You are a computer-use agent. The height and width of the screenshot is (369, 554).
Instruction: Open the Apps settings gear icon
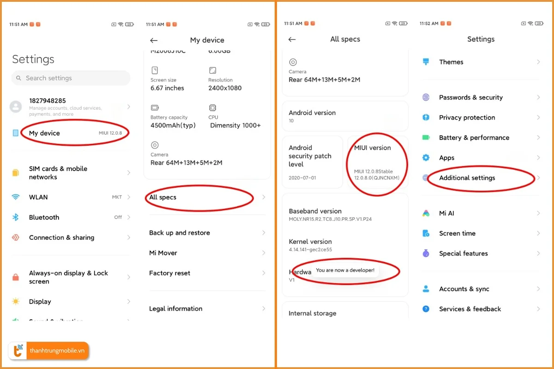tap(425, 157)
